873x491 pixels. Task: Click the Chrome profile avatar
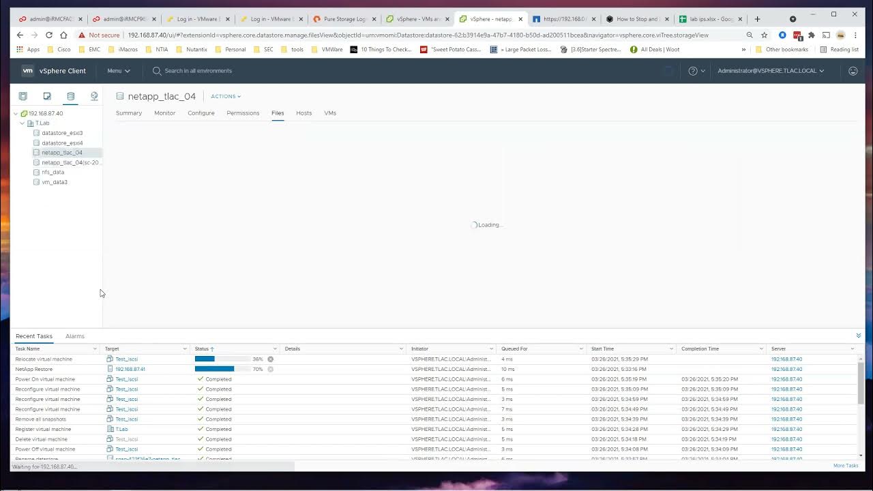(841, 35)
